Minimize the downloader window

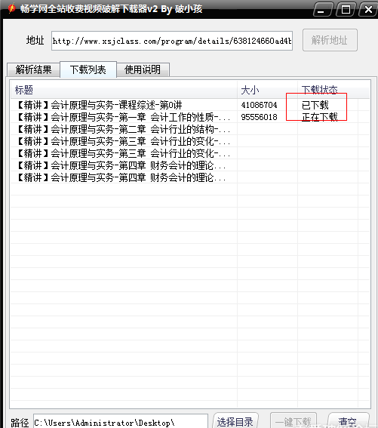point(323,10)
